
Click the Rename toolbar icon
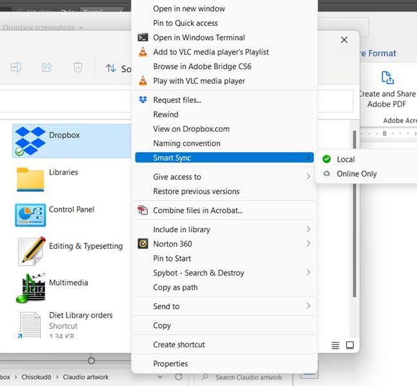(16, 67)
